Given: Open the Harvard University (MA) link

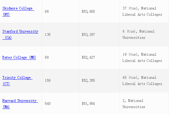Looking at the screenshot, I should click(x=20, y=104).
